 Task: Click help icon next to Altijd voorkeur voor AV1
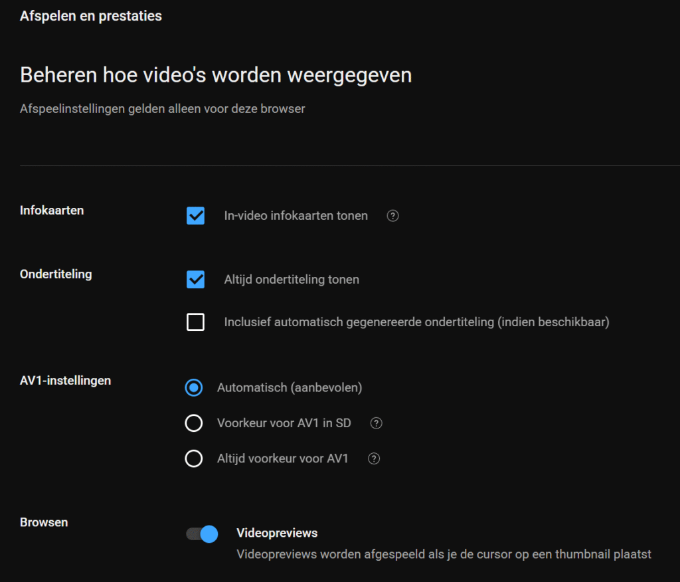point(374,459)
